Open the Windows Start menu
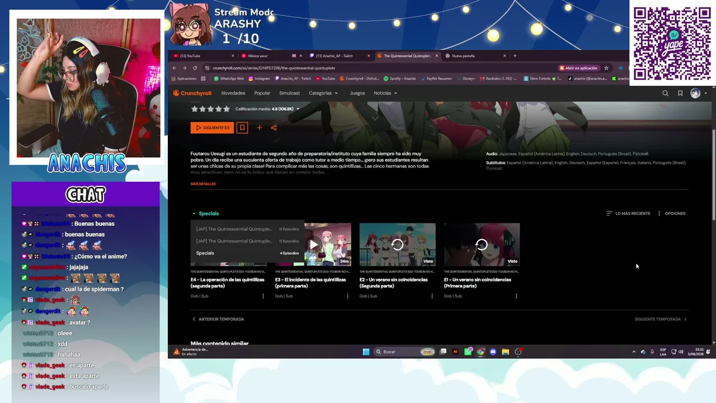The height and width of the screenshot is (403, 716). pos(366,352)
